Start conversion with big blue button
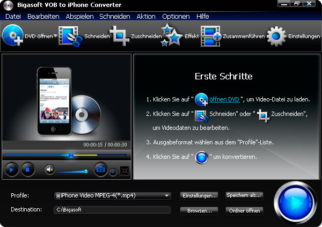The height and width of the screenshot is (227, 322). [x=296, y=202]
